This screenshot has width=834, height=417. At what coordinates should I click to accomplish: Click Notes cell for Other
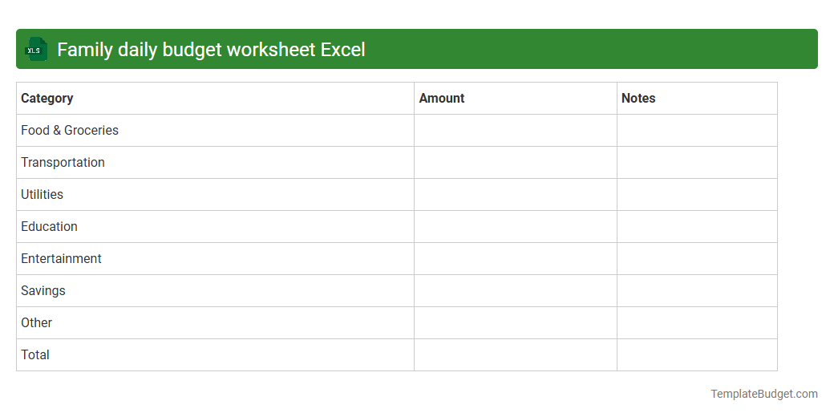tap(697, 322)
